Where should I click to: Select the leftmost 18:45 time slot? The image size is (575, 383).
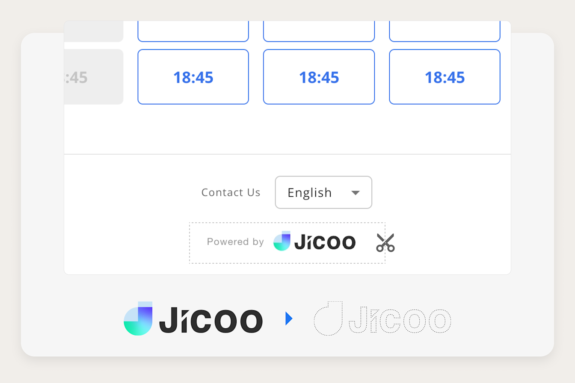click(193, 77)
